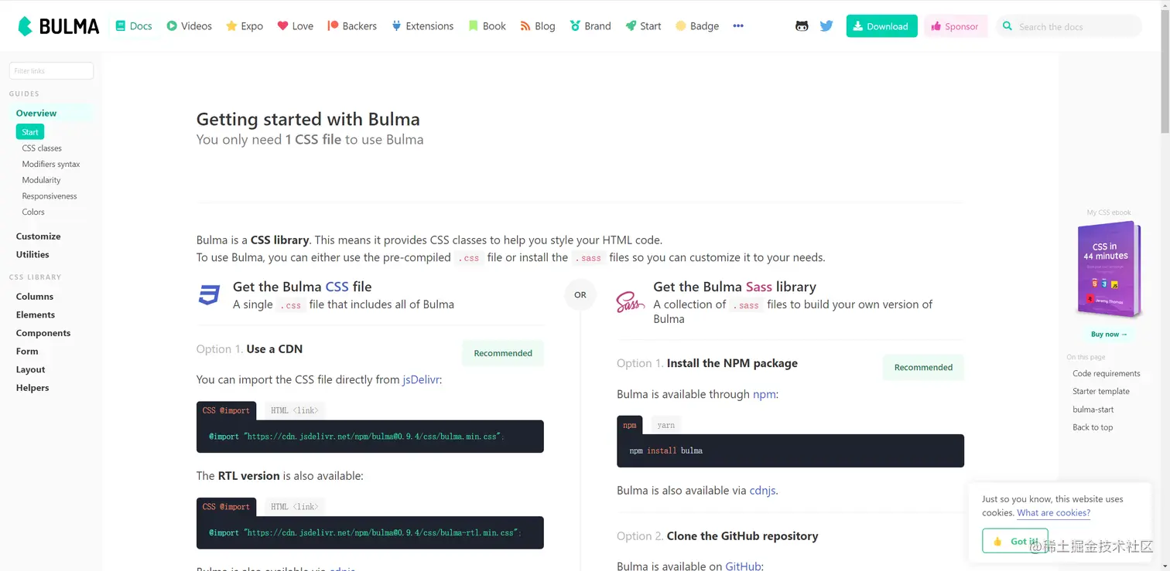Expand Form sidebar section

pos(27,351)
